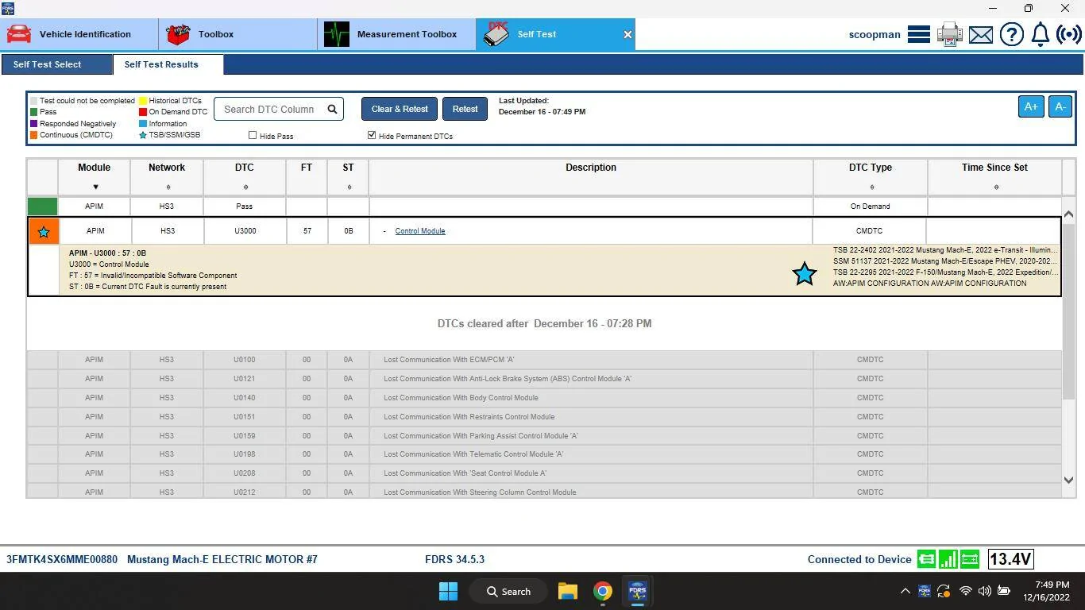
Task: Click 'FT : 57 = Invalid/Incompatible Software Component' line
Action: [x=153, y=276]
